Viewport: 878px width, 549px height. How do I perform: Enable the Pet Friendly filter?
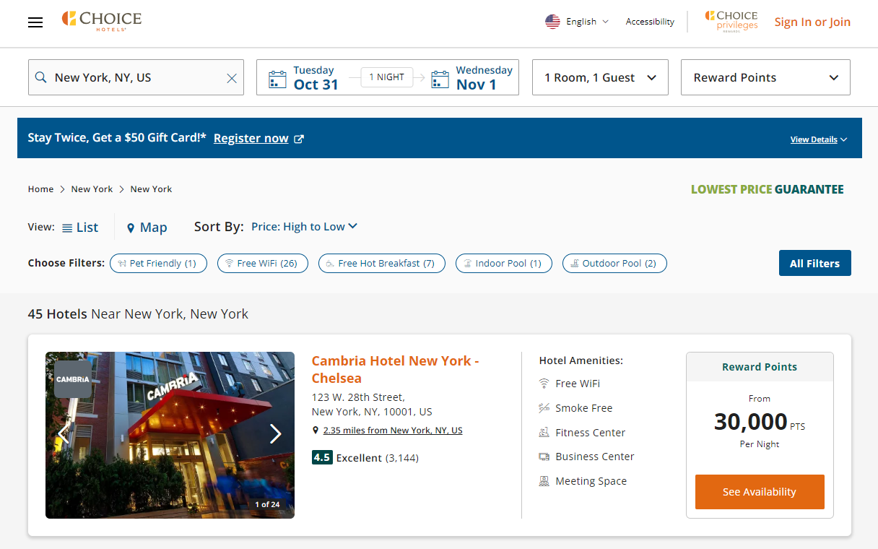158,263
